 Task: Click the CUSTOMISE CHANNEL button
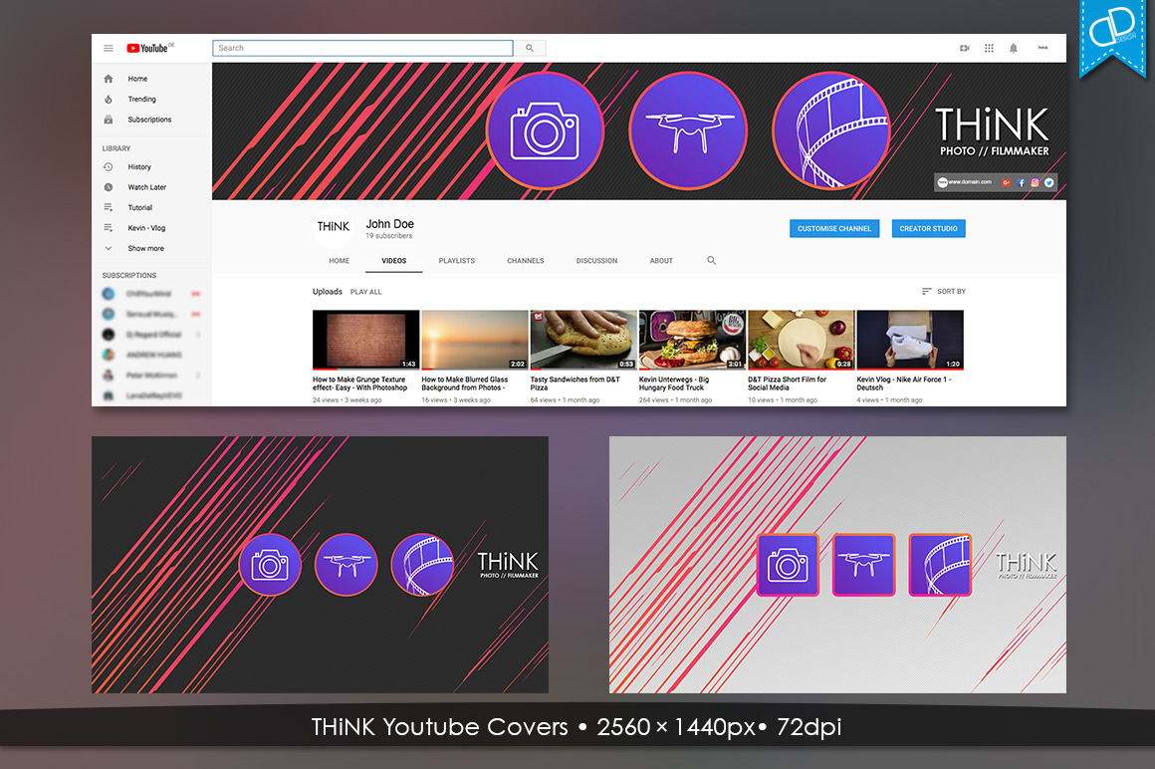click(834, 228)
